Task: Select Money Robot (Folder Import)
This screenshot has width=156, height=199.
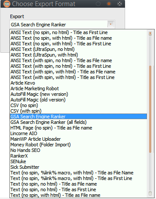Action: point(79,145)
